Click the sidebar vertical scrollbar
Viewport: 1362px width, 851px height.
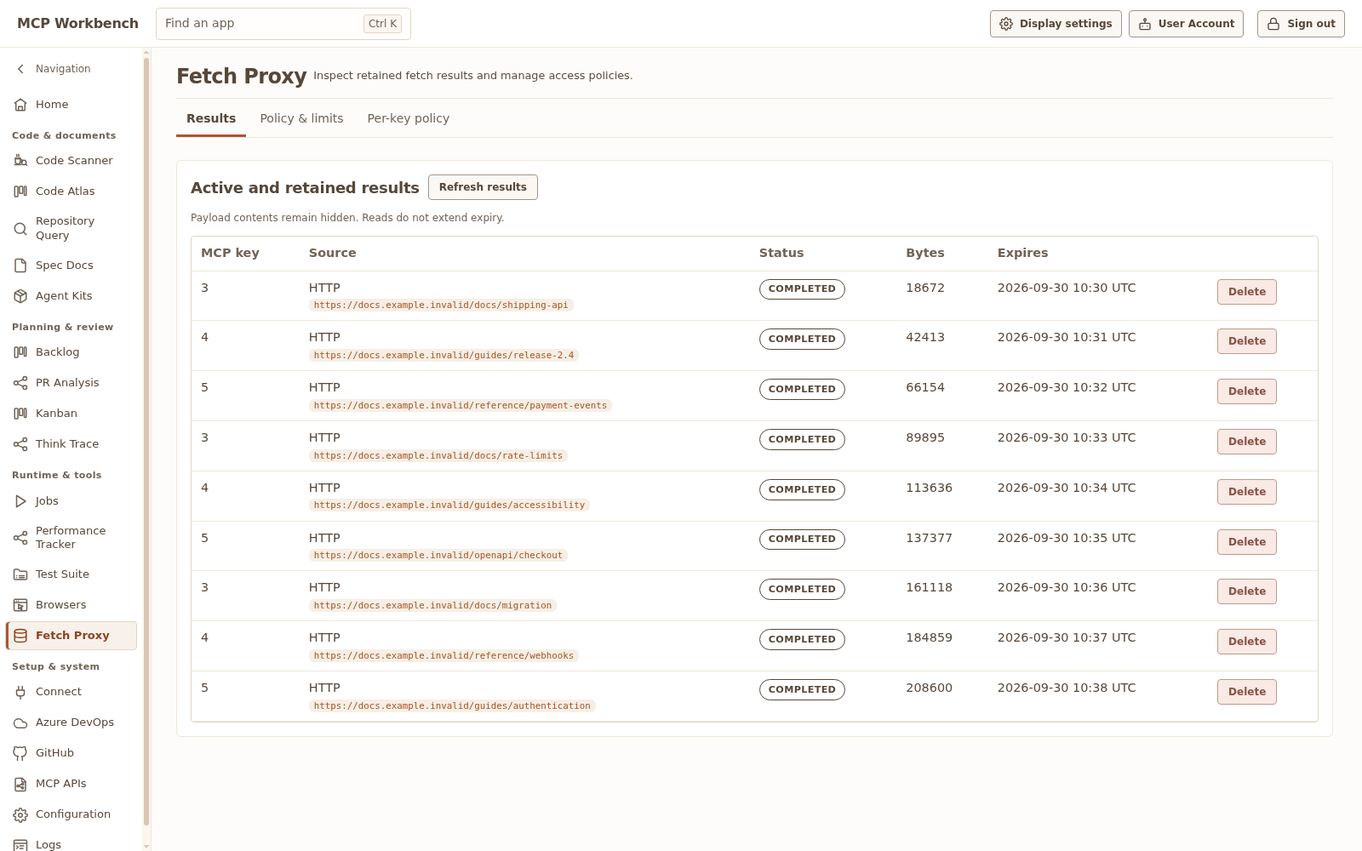pos(146,441)
